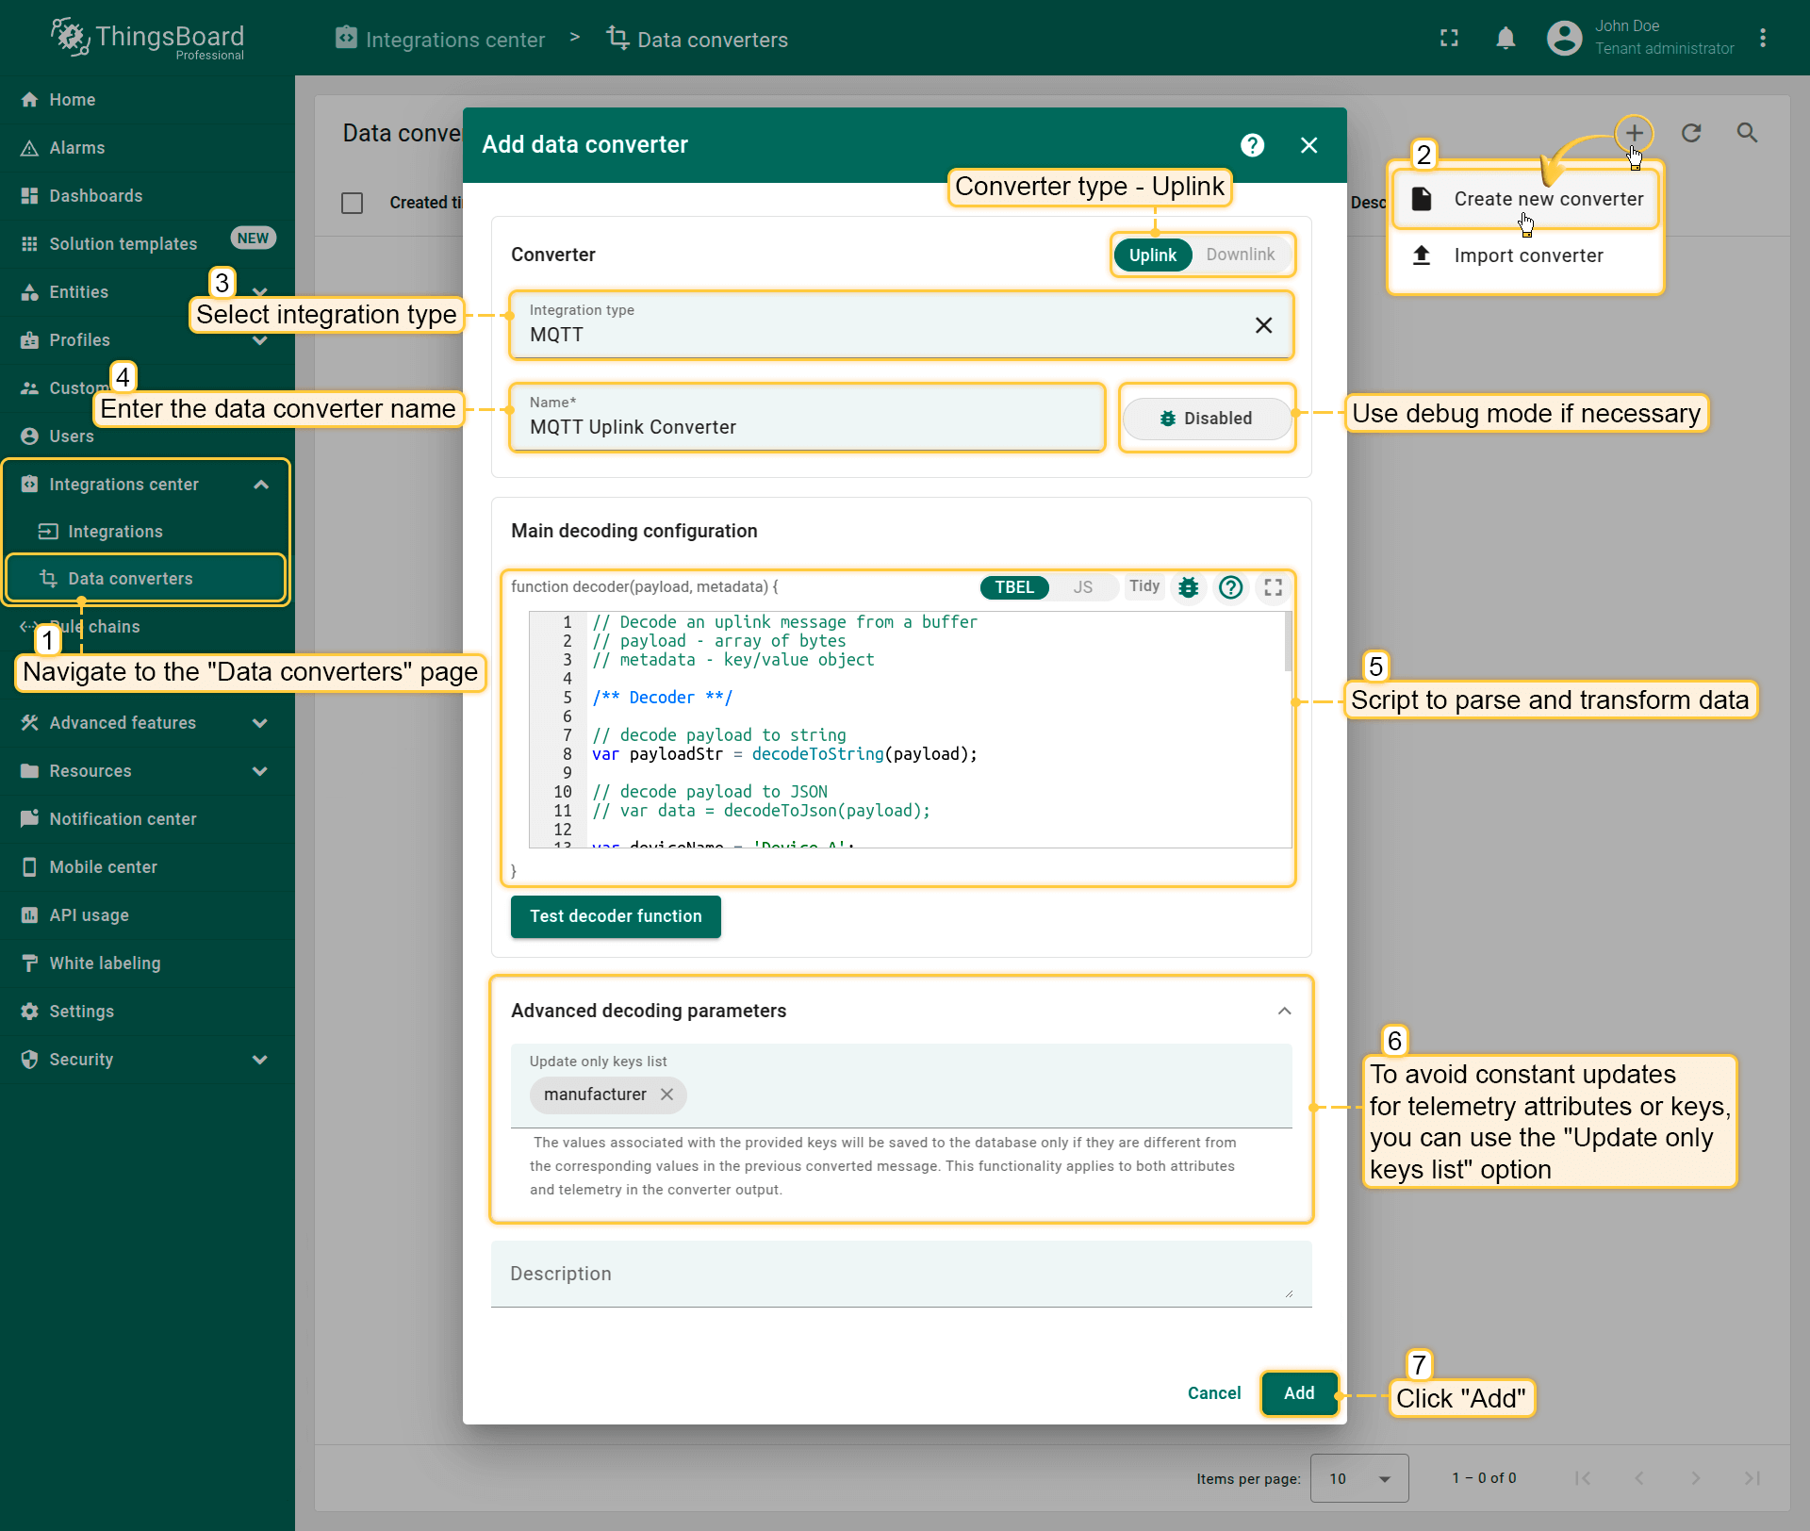
Task: Switch converter type to Downlink
Action: pyautogui.click(x=1240, y=255)
